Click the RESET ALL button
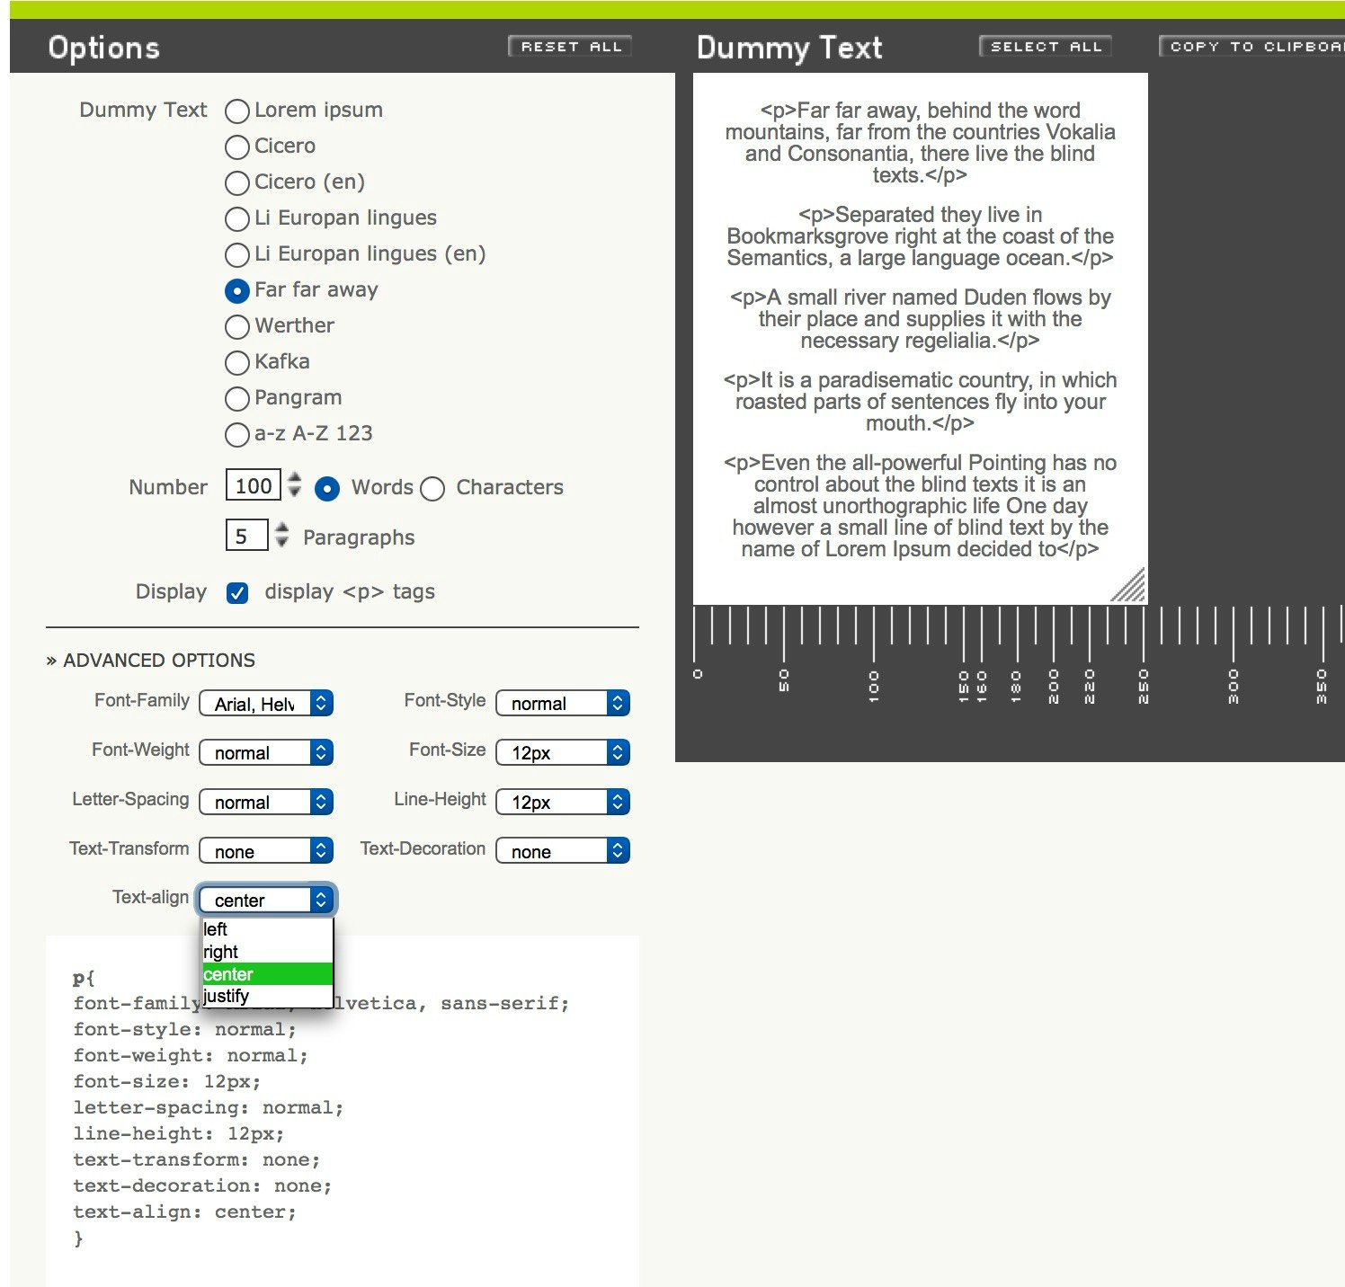The height and width of the screenshot is (1287, 1345). point(570,46)
